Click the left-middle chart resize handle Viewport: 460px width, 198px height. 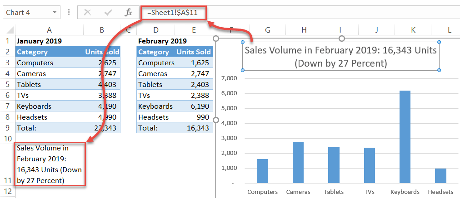pos(216,120)
